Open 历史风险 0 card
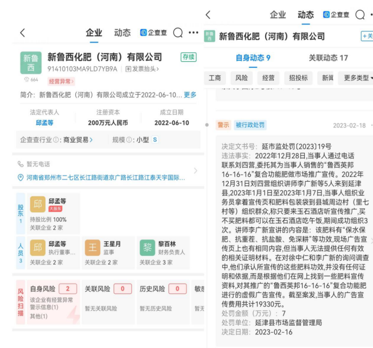The height and width of the screenshot is (348, 373). click(163, 302)
